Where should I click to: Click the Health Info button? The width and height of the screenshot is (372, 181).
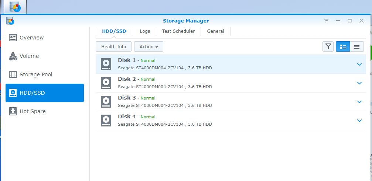[x=113, y=46]
